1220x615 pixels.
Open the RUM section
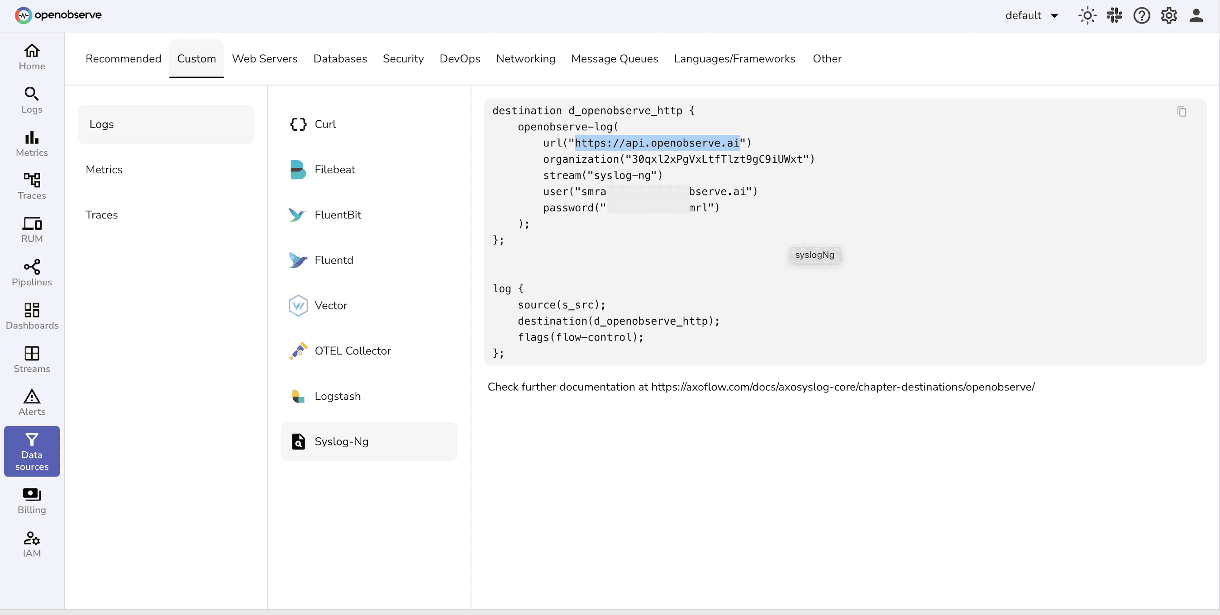click(32, 230)
